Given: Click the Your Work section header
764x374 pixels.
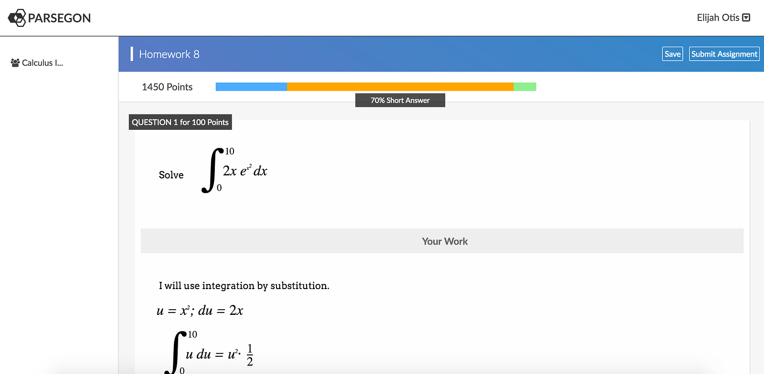Looking at the screenshot, I should 444,241.
